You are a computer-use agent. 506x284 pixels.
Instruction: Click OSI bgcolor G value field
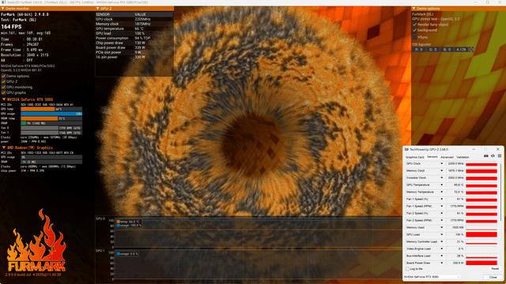(432, 50)
